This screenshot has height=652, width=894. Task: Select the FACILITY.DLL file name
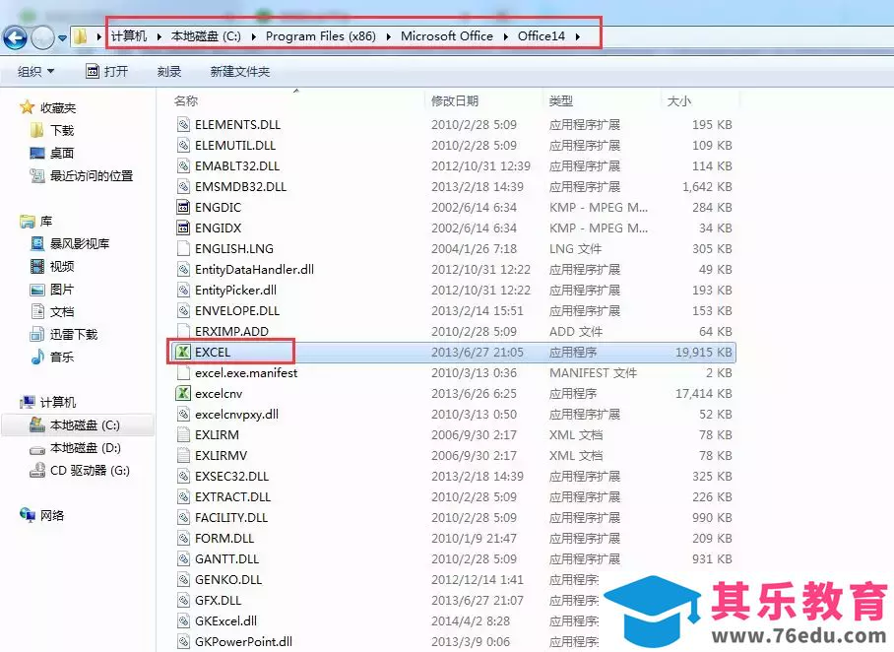(x=231, y=517)
